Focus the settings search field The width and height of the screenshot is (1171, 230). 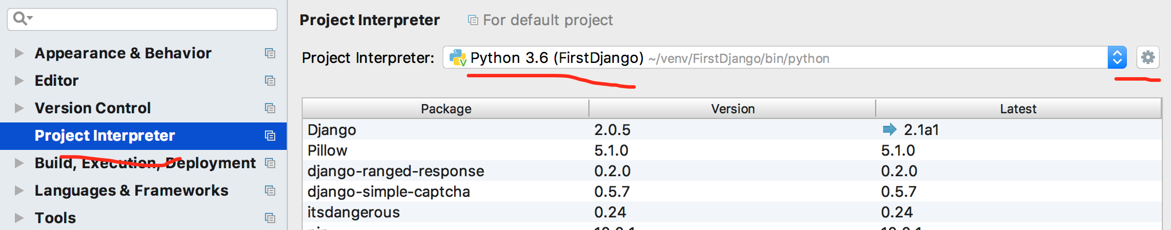click(x=142, y=19)
